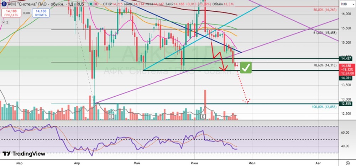Expand the collapsed indicator legend showing 2
This screenshot has width=356, height=166.
coord(5,22)
